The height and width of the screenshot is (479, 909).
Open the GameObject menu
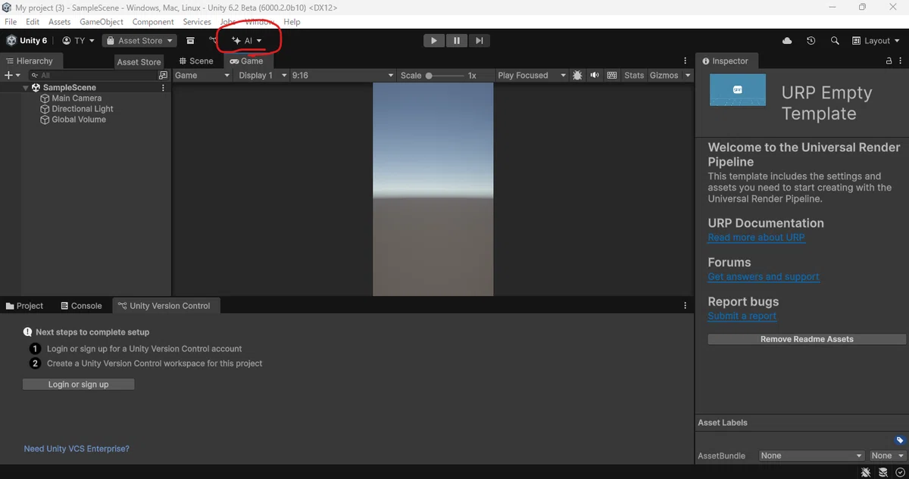(102, 22)
